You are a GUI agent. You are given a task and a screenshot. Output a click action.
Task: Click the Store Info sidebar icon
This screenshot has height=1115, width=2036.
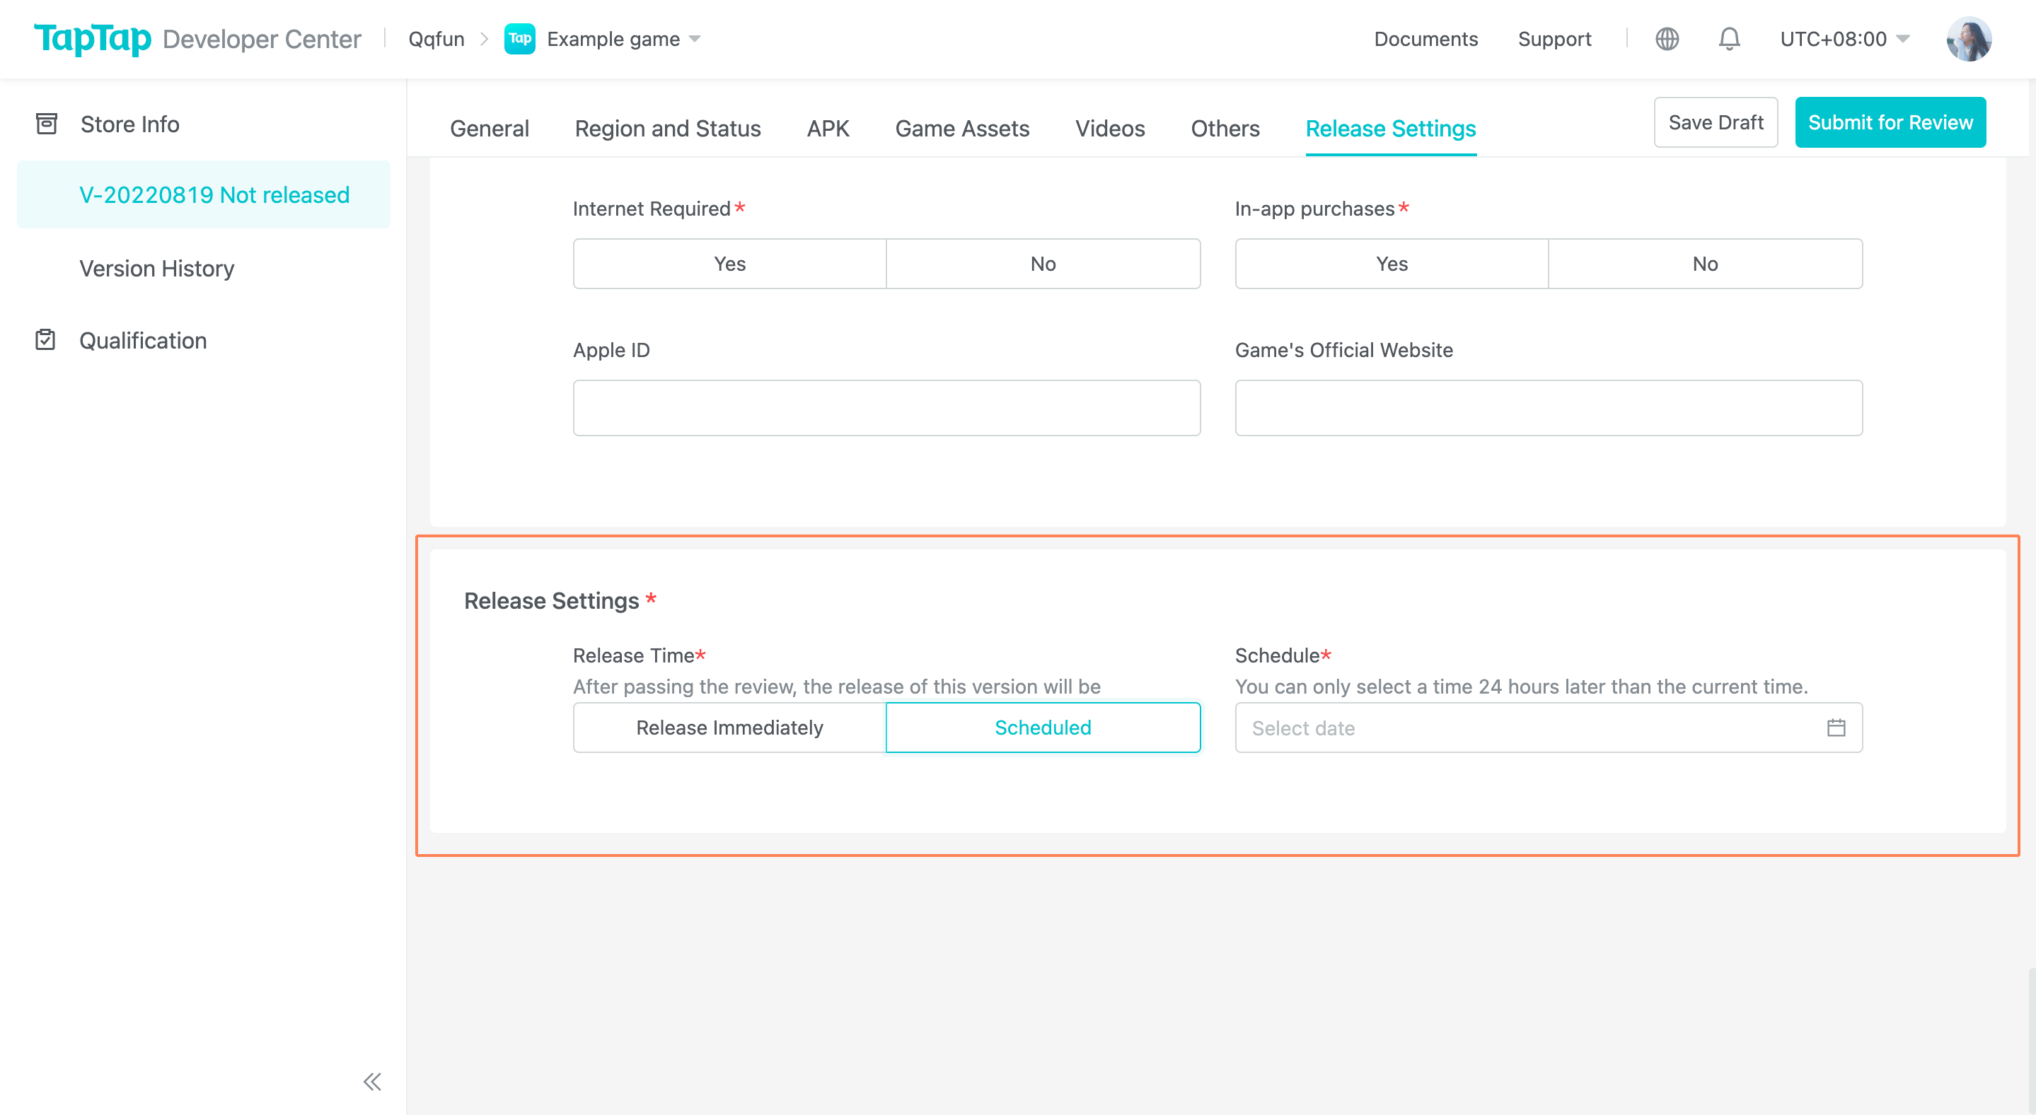(x=47, y=124)
